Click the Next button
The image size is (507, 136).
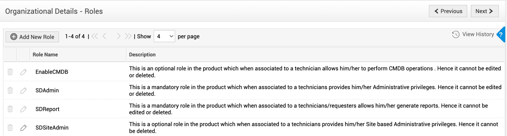click(x=484, y=11)
